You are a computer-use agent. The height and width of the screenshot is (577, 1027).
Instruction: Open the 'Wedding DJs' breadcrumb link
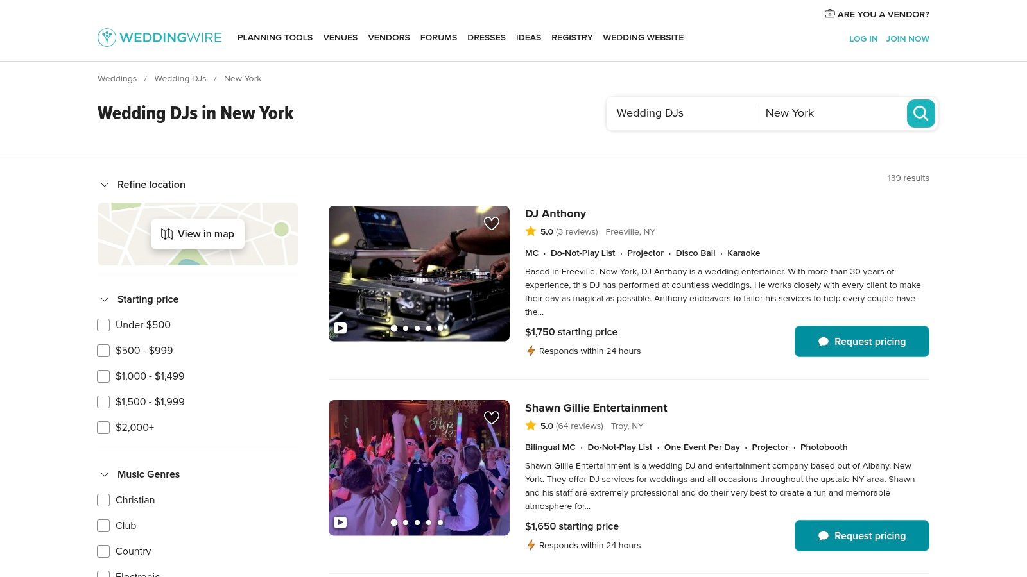tap(180, 78)
